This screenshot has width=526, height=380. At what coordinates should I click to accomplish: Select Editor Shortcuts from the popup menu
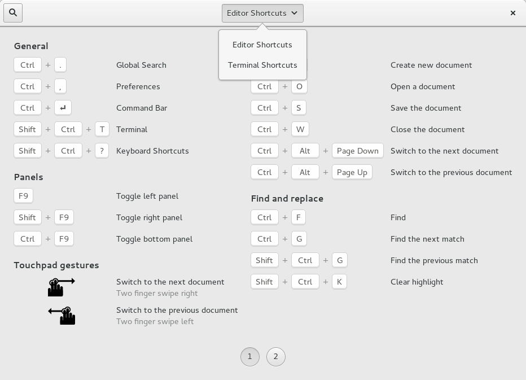(x=262, y=45)
